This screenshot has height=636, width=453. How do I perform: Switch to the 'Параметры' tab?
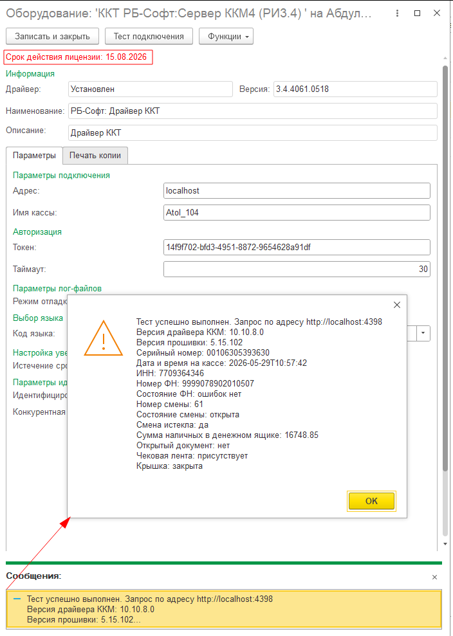[35, 156]
